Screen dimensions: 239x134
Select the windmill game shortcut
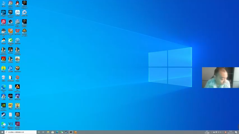click(17, 106)
